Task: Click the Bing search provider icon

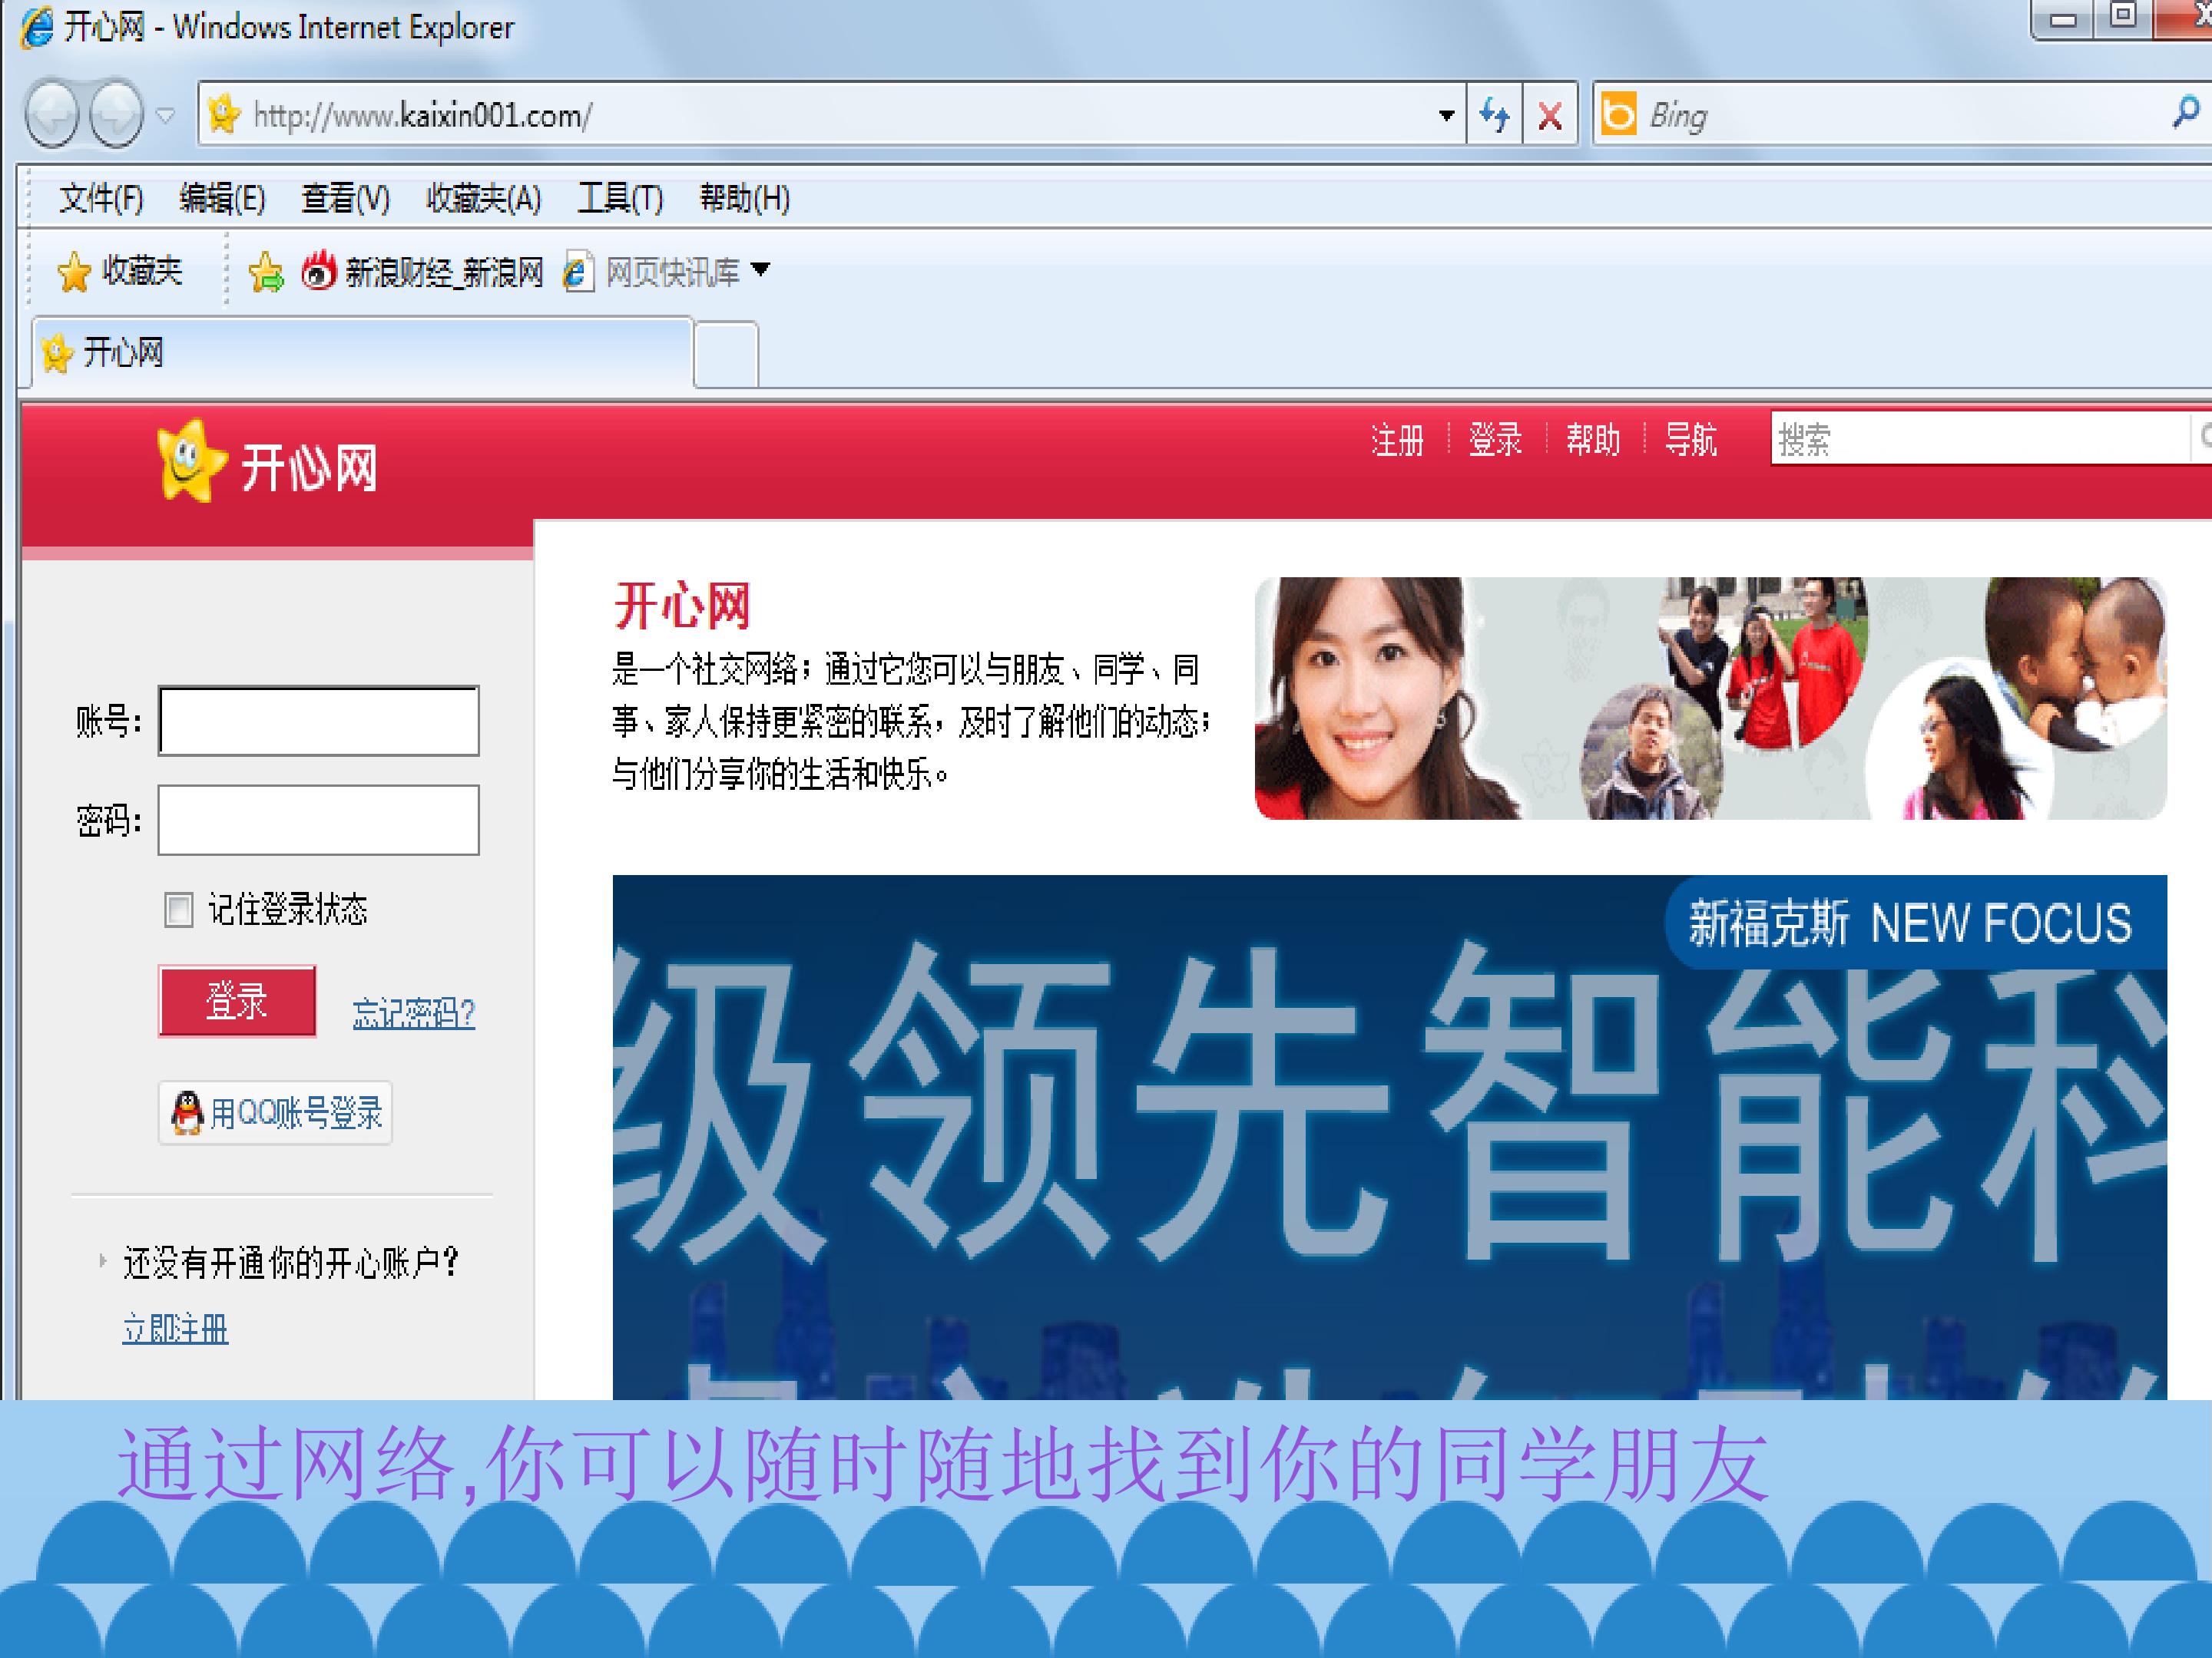Action: (x=1618, y=114)
